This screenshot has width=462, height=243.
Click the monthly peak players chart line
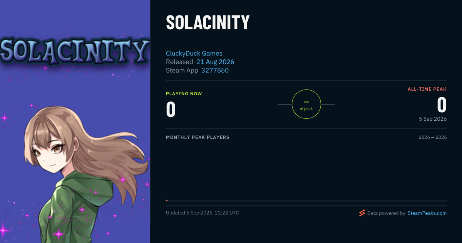pyautogui.click(x=306, y=201)
